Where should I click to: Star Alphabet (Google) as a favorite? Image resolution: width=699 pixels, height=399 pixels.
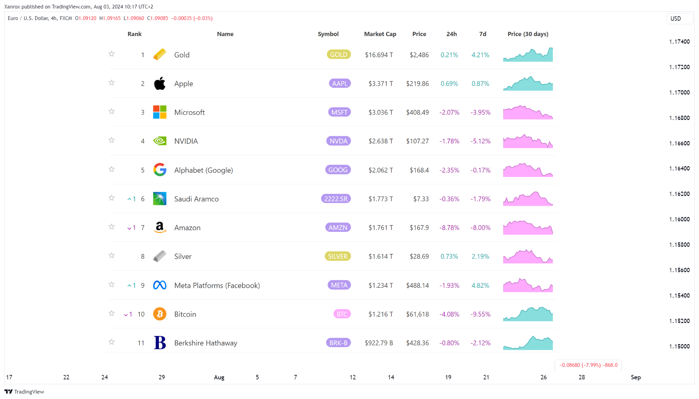[x=112, y=169]
